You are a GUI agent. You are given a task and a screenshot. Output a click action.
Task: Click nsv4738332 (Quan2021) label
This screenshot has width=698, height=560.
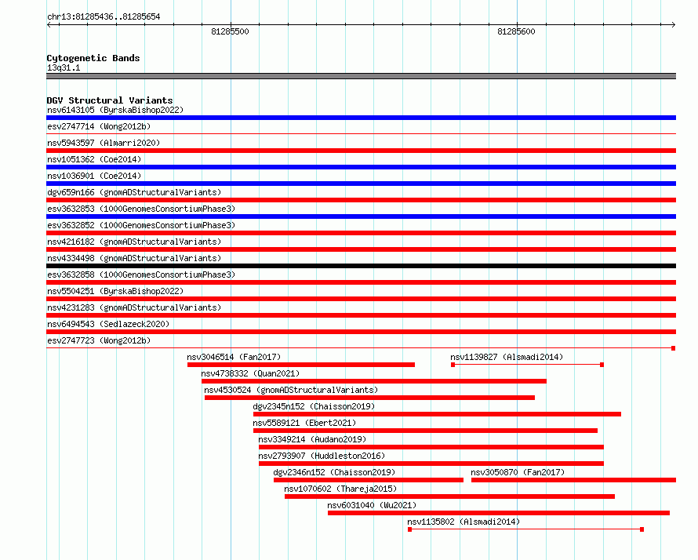250,373
